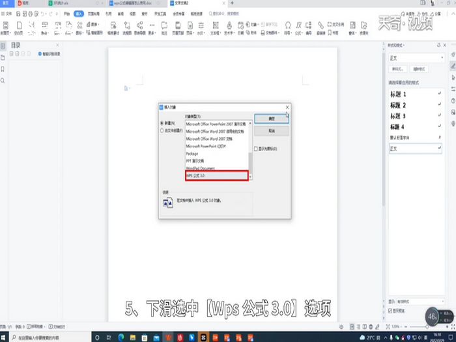This screenshot has height=342, width=456.
Task: Open the 文件 file menu
Action: 7,14
